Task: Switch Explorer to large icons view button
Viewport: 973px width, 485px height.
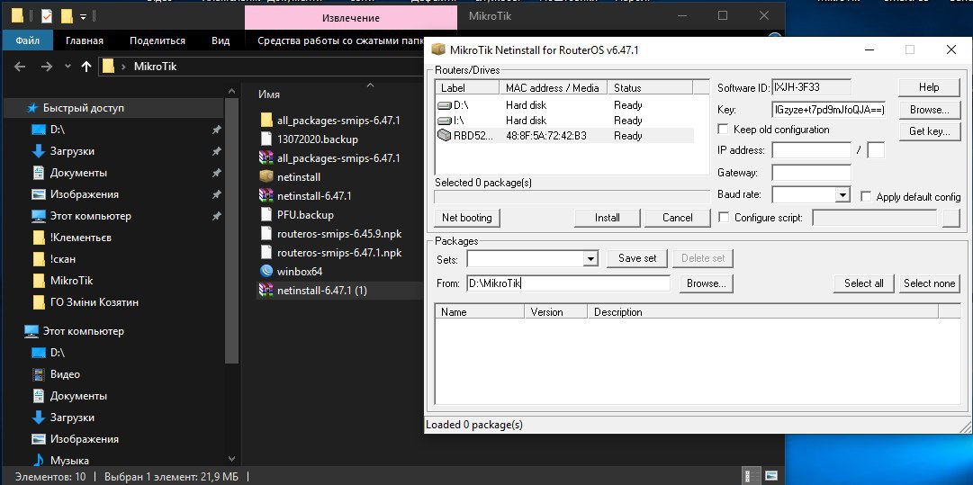Action: (x=770, y=476)
